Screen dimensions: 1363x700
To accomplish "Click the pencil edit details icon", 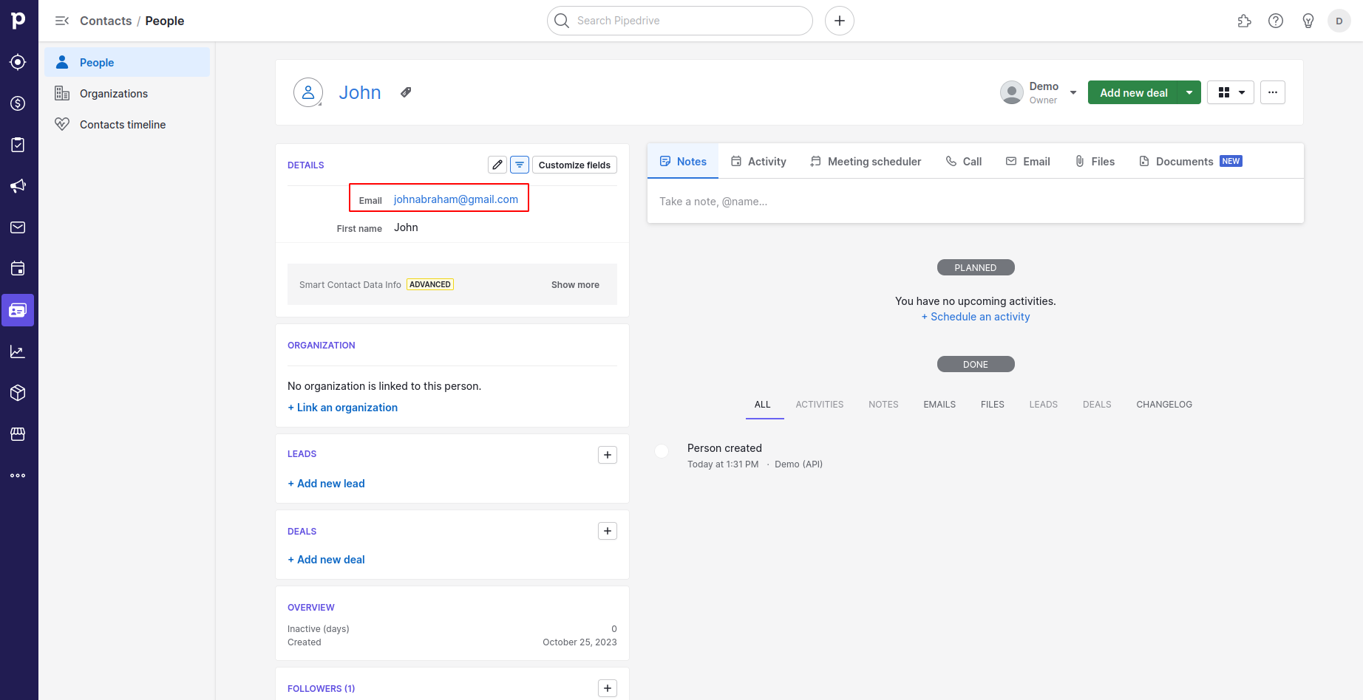I will [x=497, y=165].
